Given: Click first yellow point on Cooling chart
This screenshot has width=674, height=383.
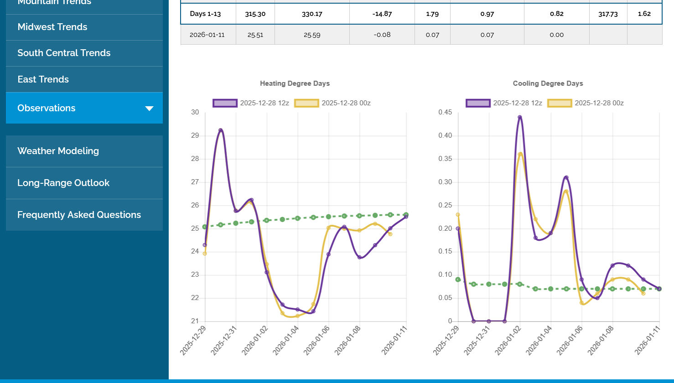Looking at the screenshot, I should [458, 215].
